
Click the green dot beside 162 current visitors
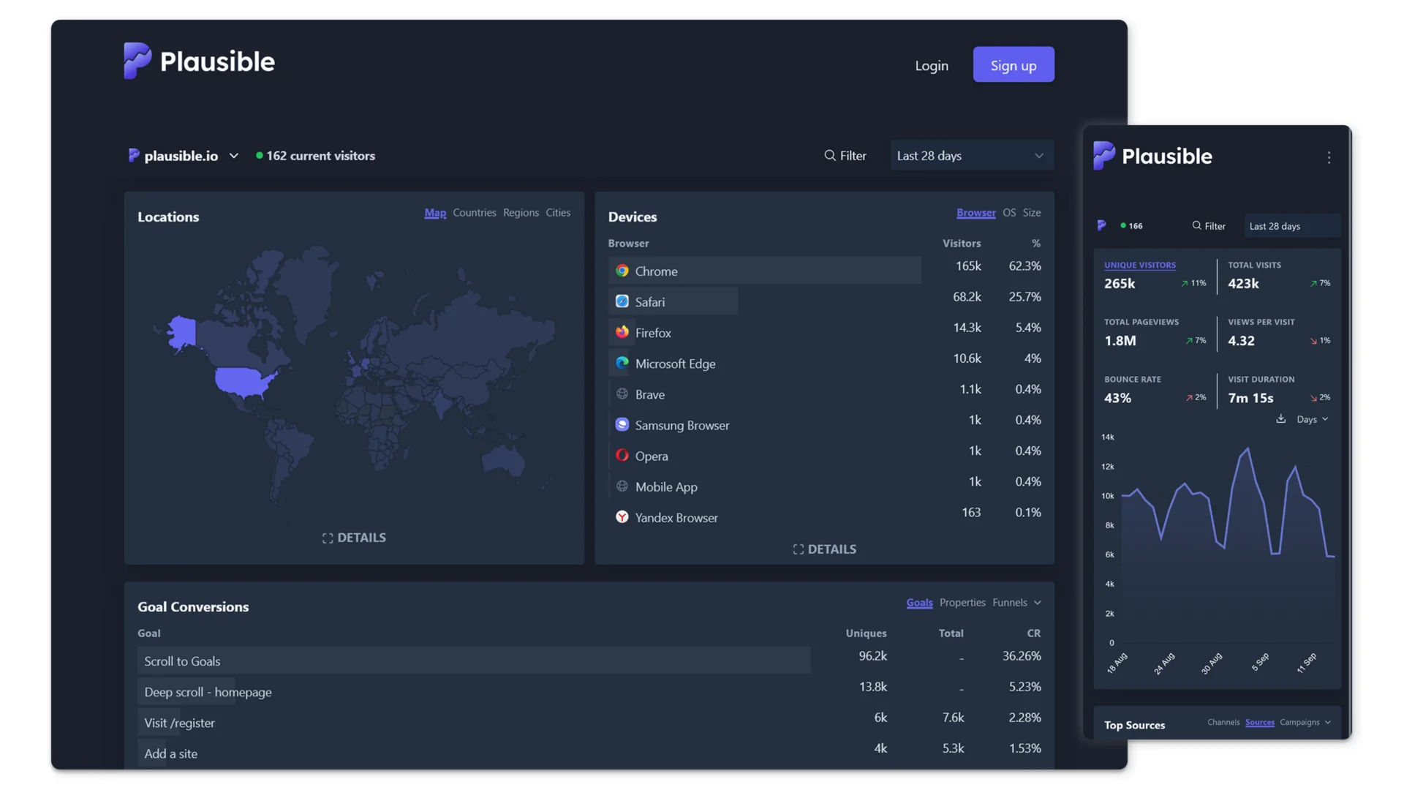[259, 156]
